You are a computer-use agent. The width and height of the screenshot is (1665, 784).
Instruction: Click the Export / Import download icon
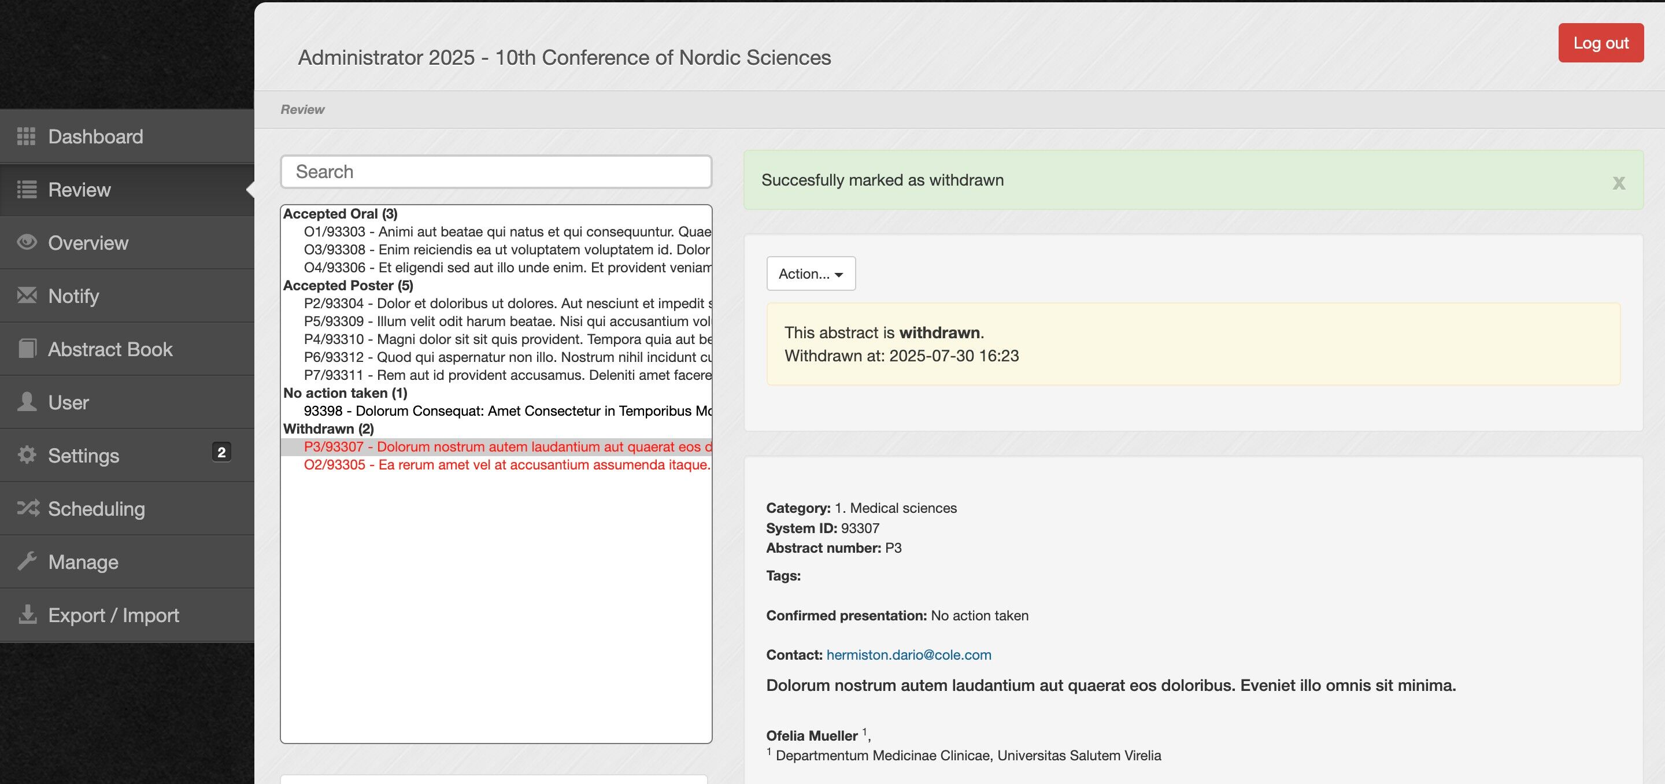(x=27, y=614)
